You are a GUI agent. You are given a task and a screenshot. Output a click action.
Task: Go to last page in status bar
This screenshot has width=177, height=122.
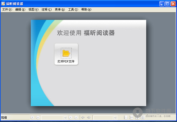(76, 118)
